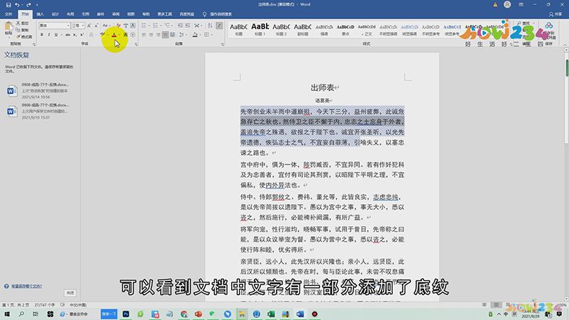Select the Format Painter (格式刷) tool
Image resolution: width=569 pixels, height=320 pixels.
point(24,37)
